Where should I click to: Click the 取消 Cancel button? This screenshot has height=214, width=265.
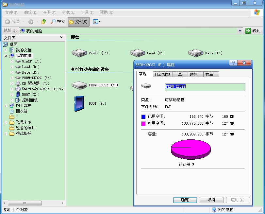pyautogui.click(x=211, y=200)
